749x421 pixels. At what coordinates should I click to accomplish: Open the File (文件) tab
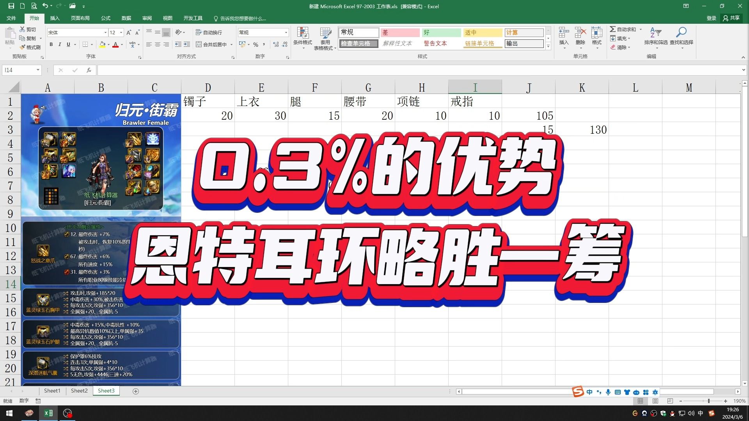(11, 18)
